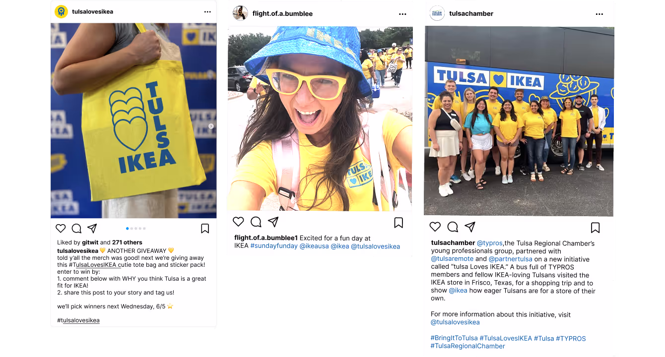The height and width of the screenshot is (357, 665).
Task: Comment on the flight.of.a.bumblee post
Action: 256,222
